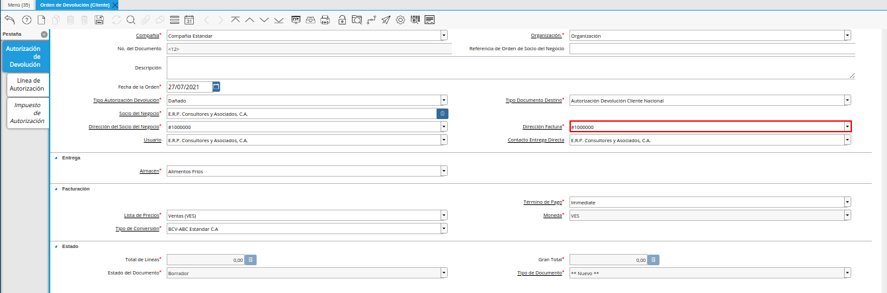The height and width of the screenshot is (293, 887).
Task: Click the Save record toolbar icon
Action: click(99, 20)
